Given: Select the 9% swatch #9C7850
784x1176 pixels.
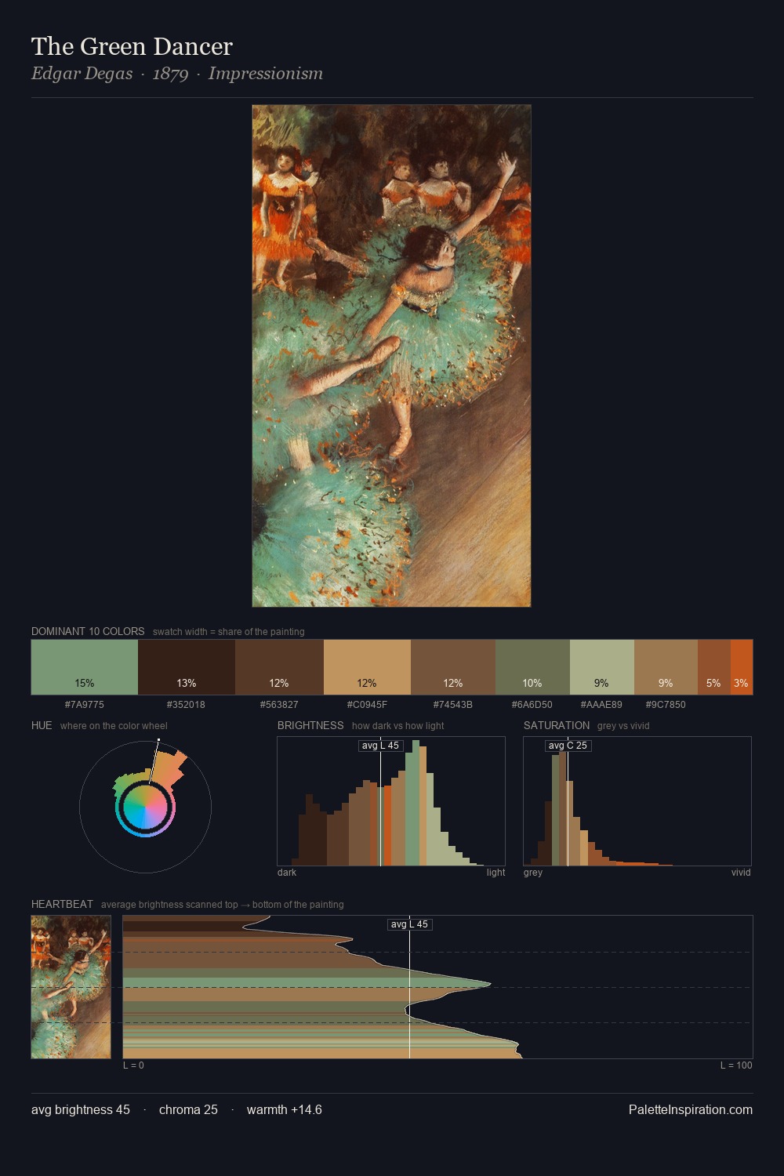Looking at the screenshot, I should [666, 667].
